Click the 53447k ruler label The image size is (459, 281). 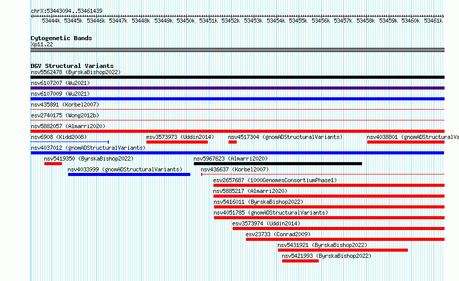pos(118,21)
